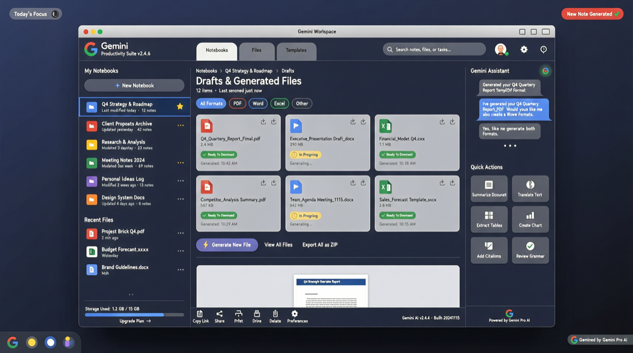Open the user profile avatar

(x=501, y=49)
